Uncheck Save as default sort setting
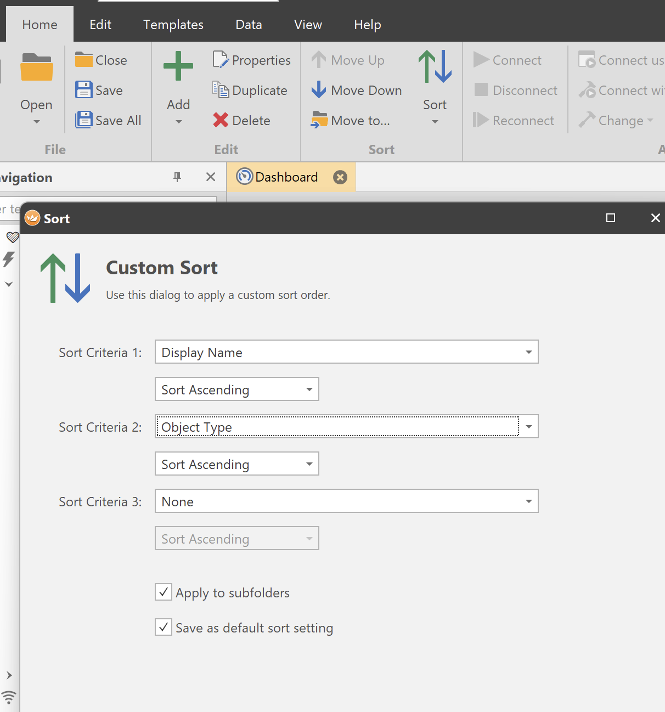Screen dimensions: 665x712 click(x=164, y=628)
